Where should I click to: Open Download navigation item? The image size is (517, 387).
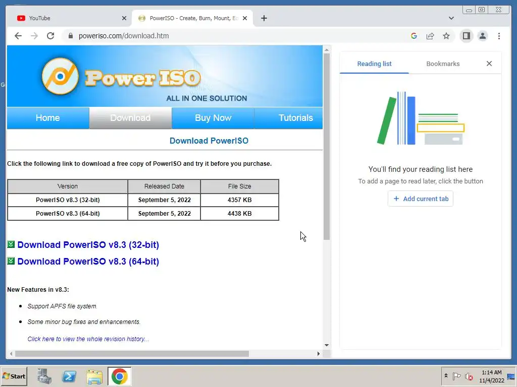(x=131, y=118)
